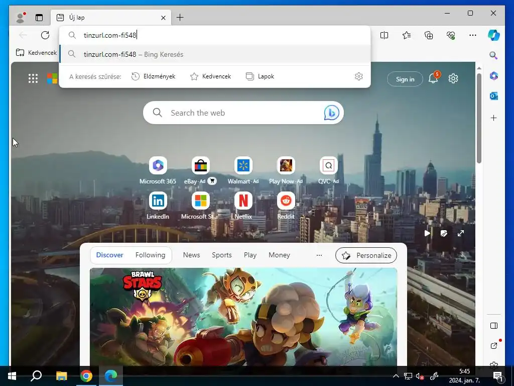The image size is (514, 386).
Task: Show more feed categories ellipsis
Action: [319, 255]
